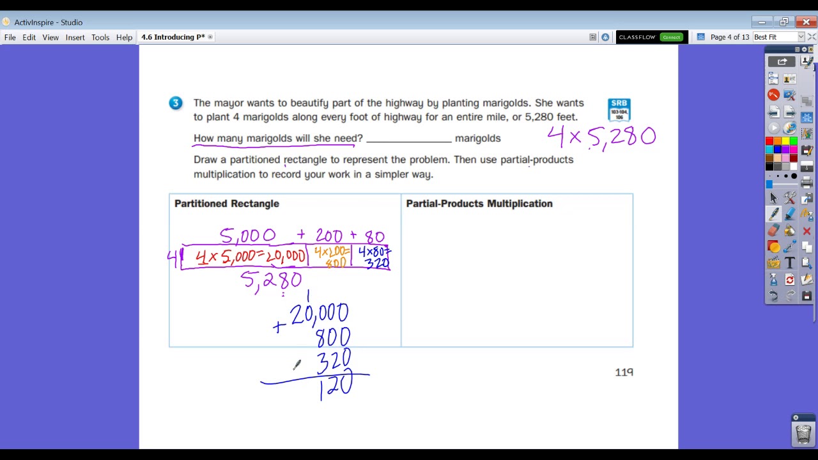Viewport: 818px width, 460px height.
Task: Go to the previous page arrow
Action: [774, 112]
